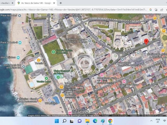Click the Taberna Londrina restaurant pin

coord(61,87)
